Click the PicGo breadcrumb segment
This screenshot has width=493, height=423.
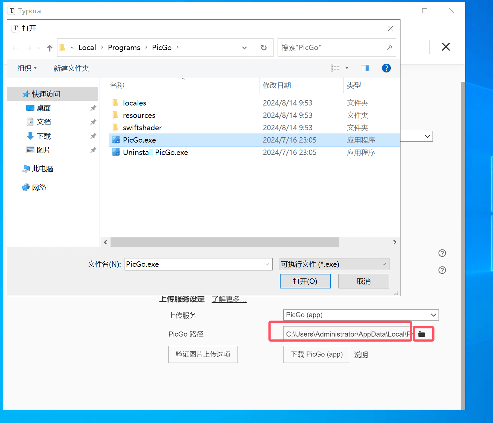coord(162,47)
